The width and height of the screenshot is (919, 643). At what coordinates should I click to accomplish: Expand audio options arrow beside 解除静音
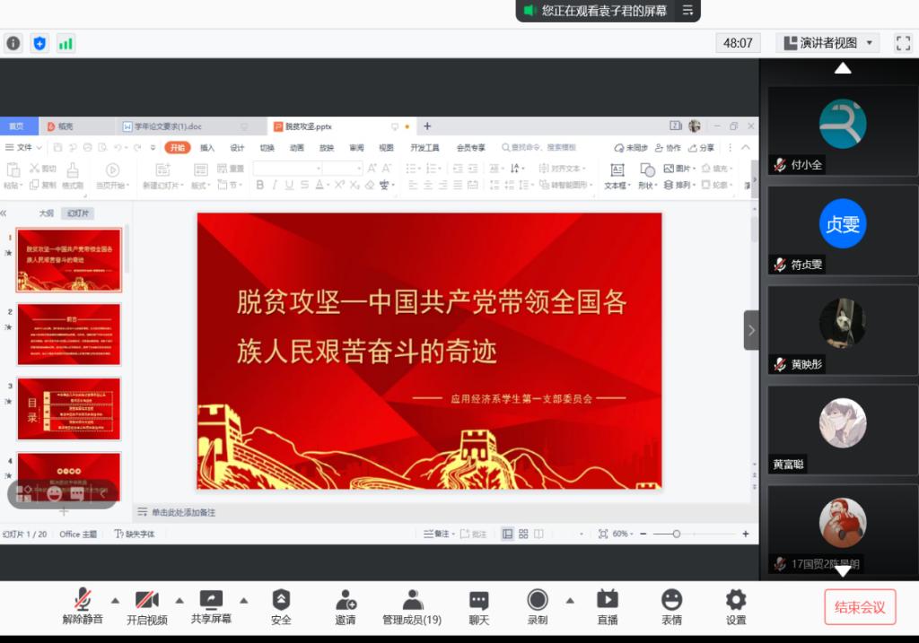(x=115, y=600)
